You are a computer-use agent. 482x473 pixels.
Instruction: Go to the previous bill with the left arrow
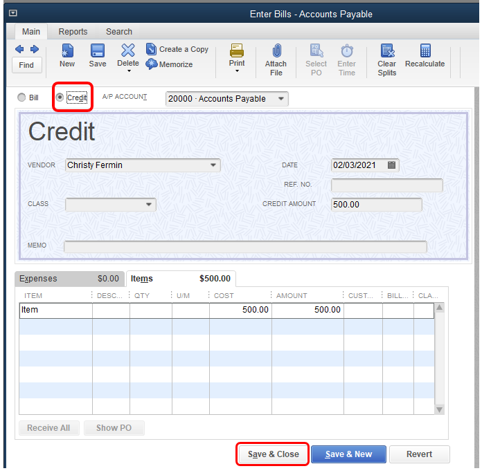[19, 49]
